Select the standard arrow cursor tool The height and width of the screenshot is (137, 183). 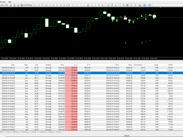(69, 5)
